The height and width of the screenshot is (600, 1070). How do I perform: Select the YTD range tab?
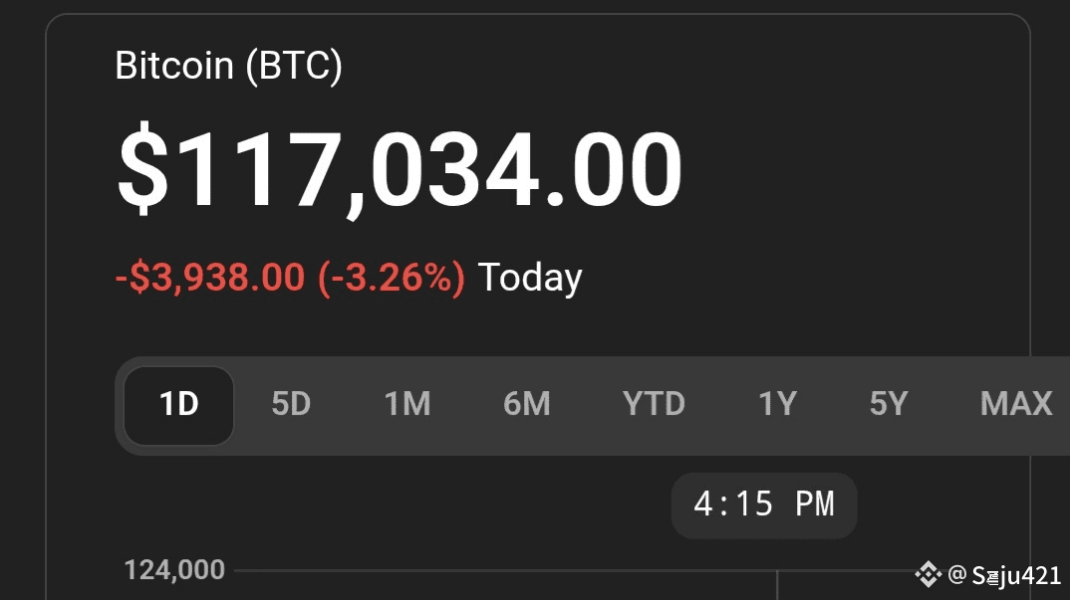pos(654,405)
